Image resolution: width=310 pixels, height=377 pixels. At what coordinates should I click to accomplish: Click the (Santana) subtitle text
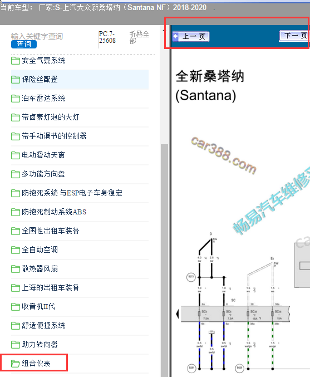(x=206, y=95)
